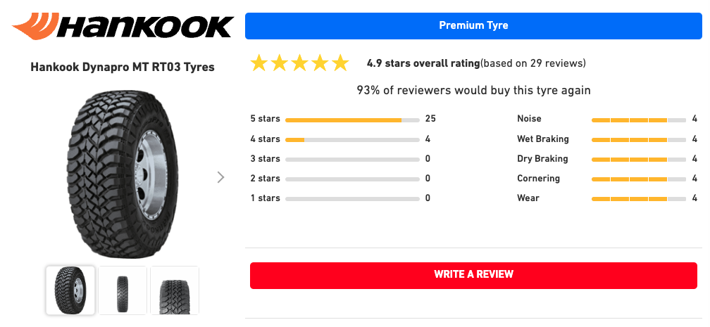Select the tread close-up thumbnail
The height and width of the screenshot is (327, 710).
tap(175, 290)
